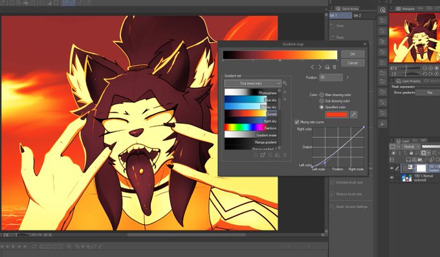Click the flip gradient icon beside trash
The width and height of the screenshot is (440, 257).
(327, 67)
